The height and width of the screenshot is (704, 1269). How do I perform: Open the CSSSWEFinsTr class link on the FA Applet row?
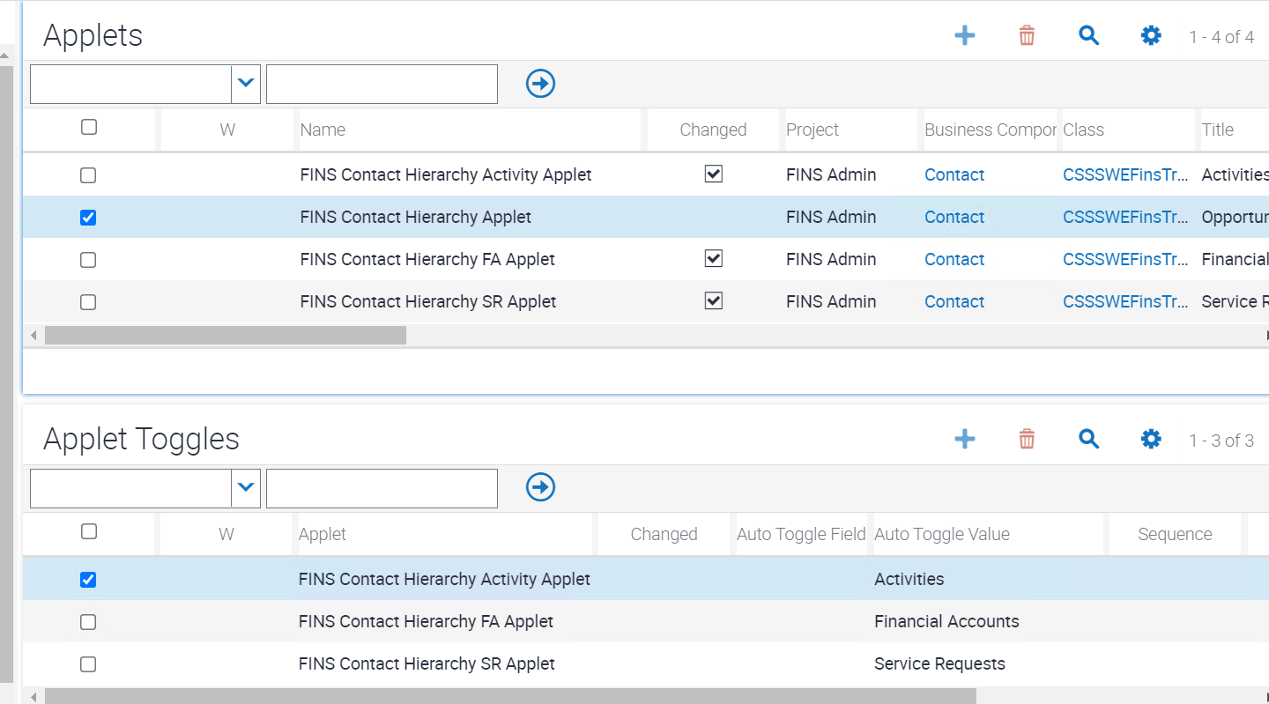tap(1125, 259)
